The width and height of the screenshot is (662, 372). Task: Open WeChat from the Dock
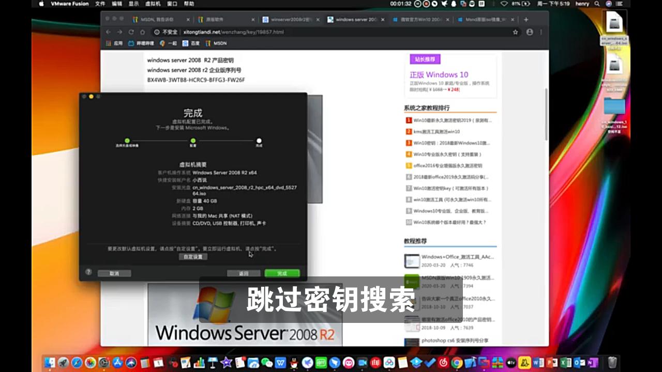(x=267, y=363)
